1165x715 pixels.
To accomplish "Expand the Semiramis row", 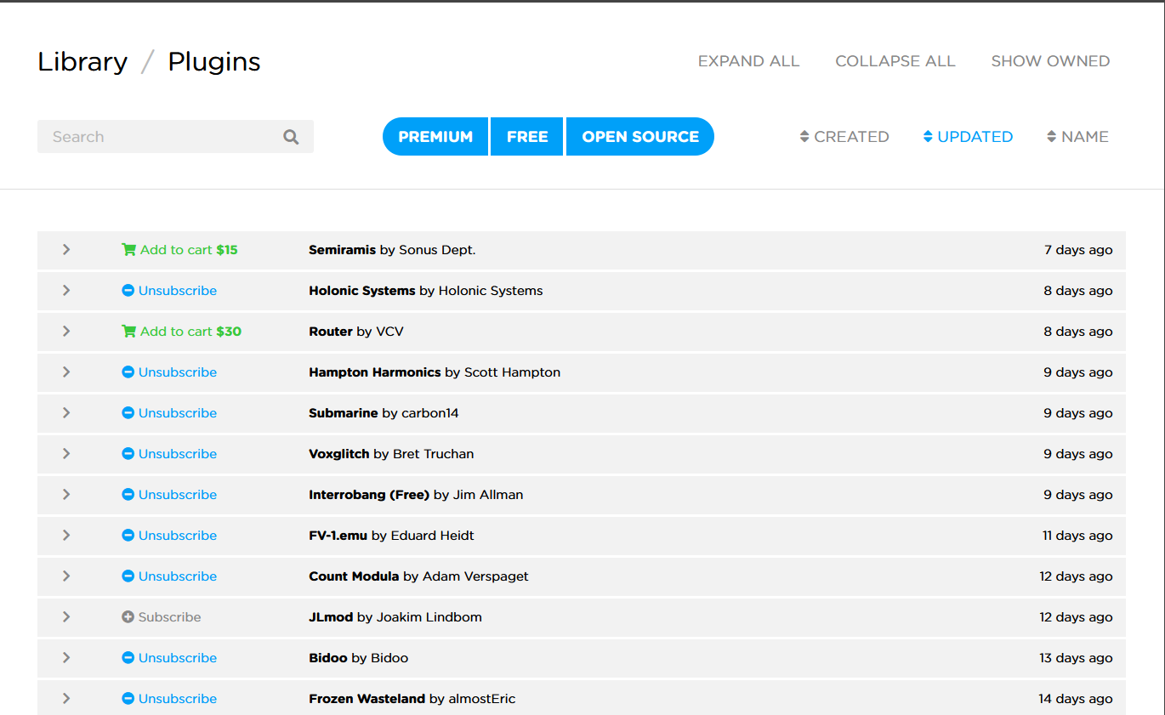I will coord(66,250).
